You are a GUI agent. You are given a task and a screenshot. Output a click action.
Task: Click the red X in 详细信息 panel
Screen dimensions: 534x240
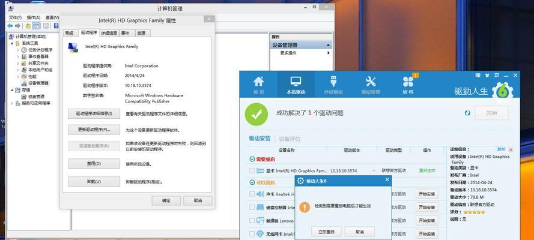(x=511, y=149)
